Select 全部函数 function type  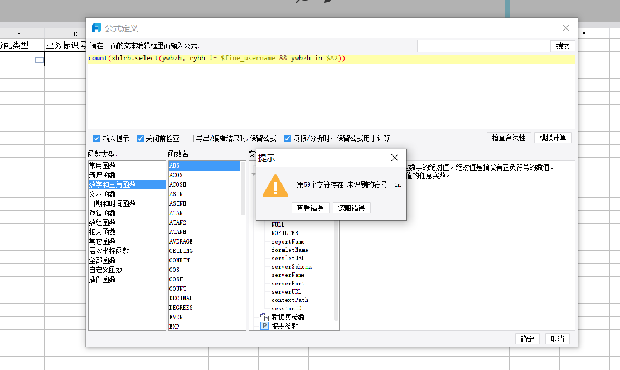point(127,260)
